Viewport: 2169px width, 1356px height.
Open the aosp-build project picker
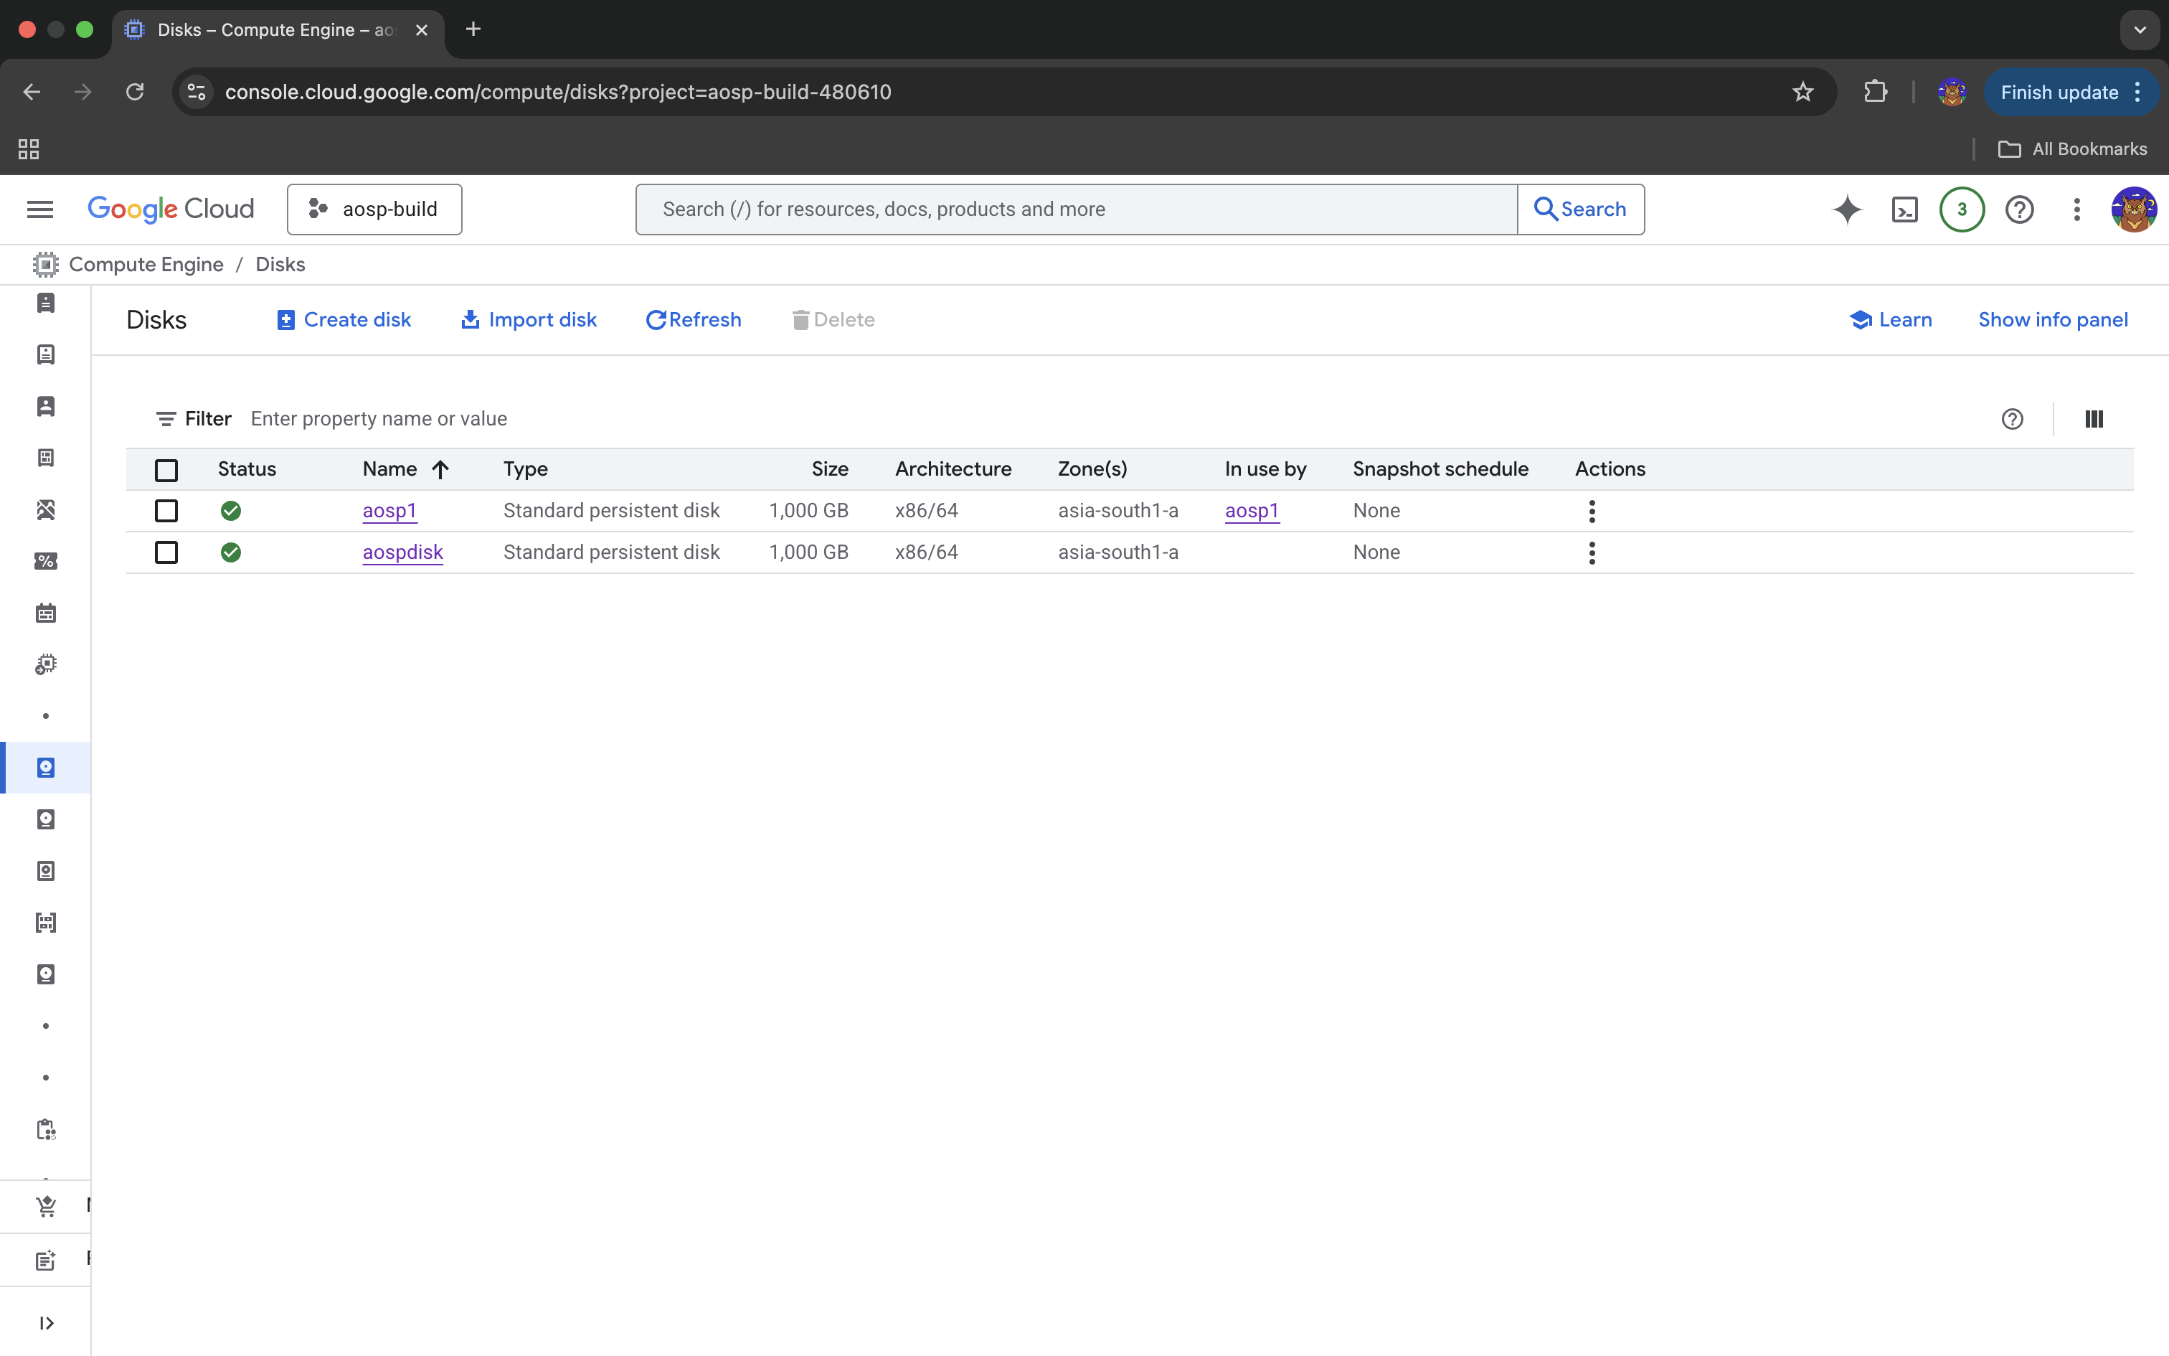[x=374, y=209]
